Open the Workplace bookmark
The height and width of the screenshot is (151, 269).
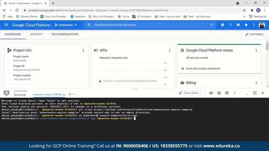(142, 17)
